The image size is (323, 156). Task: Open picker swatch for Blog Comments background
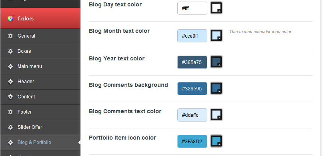[216, 88]
